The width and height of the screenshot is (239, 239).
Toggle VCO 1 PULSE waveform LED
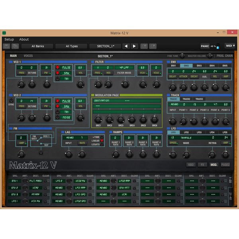pyautogui.click(x=57, y=67)
